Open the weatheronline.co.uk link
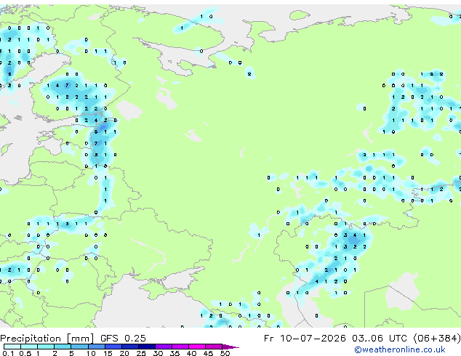Screen dimensions: 461x356 400,349
